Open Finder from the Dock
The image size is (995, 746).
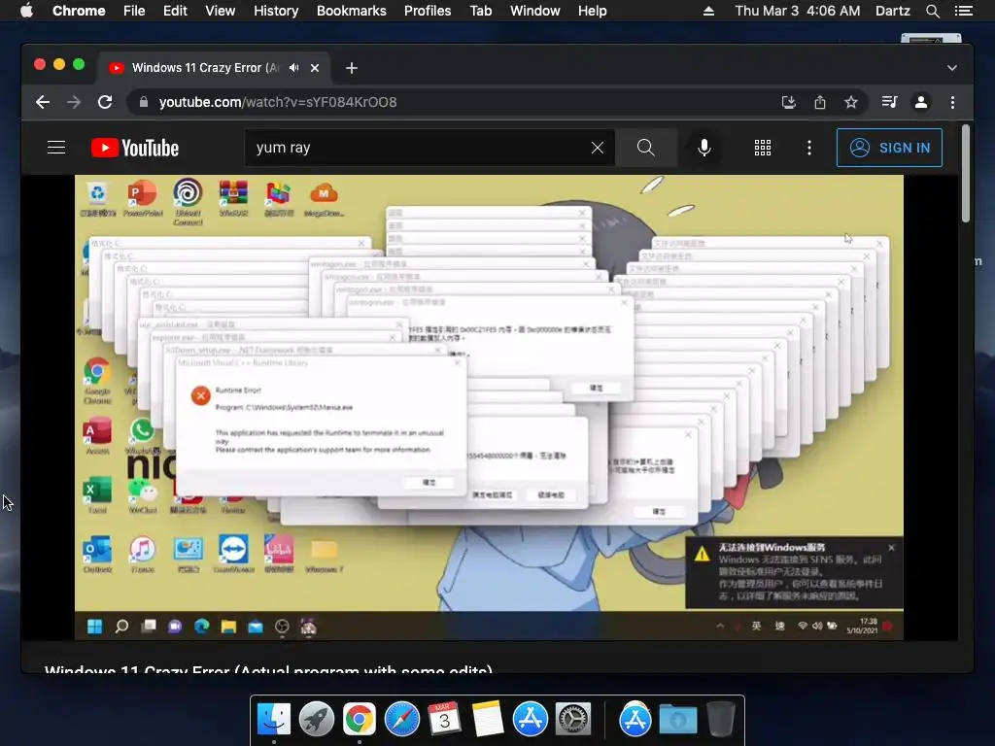(x=274, y=720)
